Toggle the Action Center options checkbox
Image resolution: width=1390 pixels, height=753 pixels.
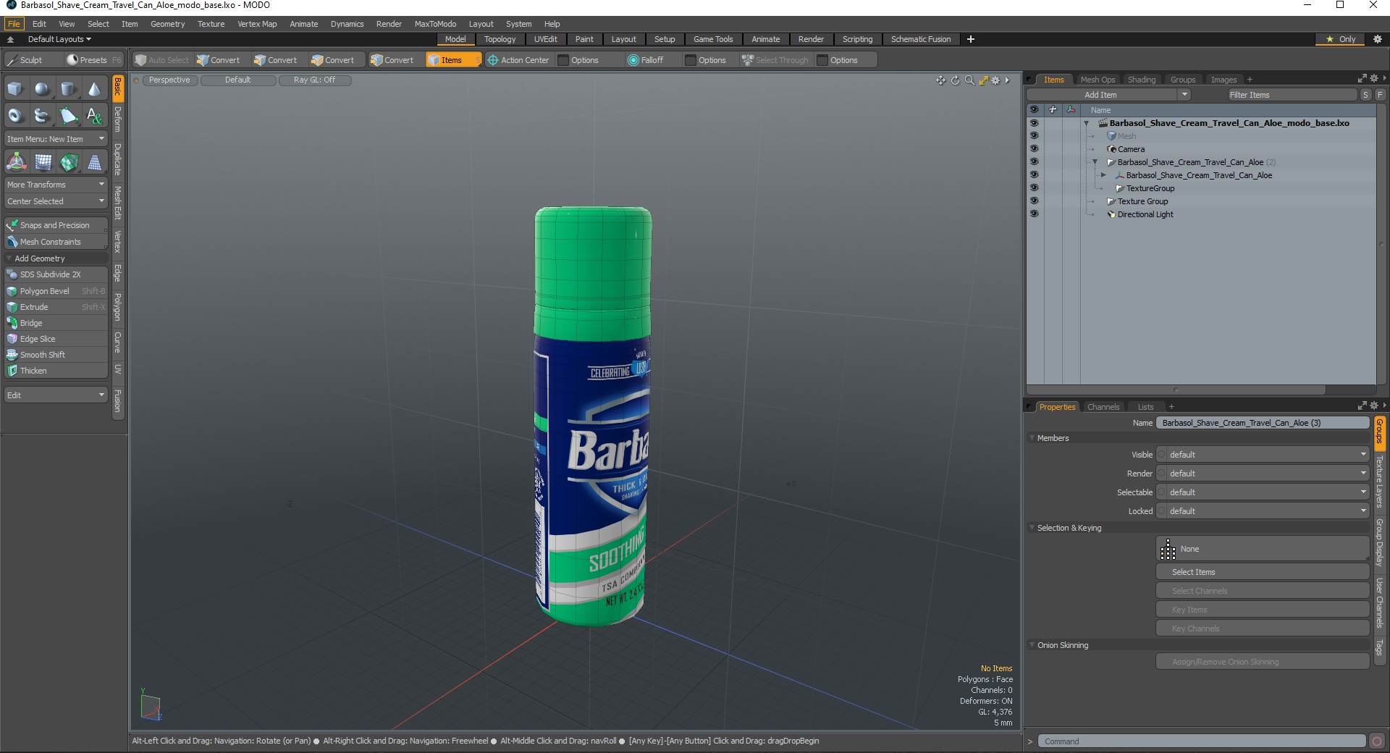point(563,60)
